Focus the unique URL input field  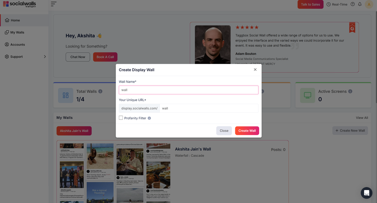point(209,108)
